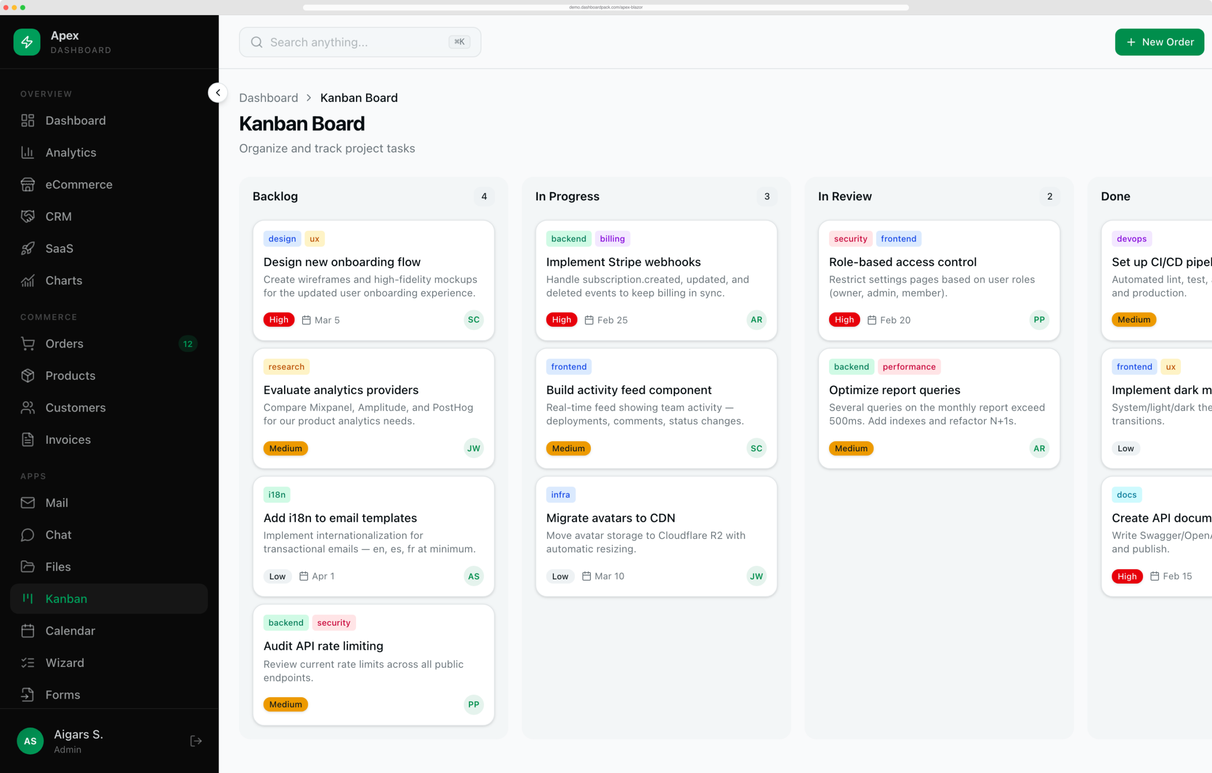Click the AS user avatar in sidebar footer

point(30,741)
